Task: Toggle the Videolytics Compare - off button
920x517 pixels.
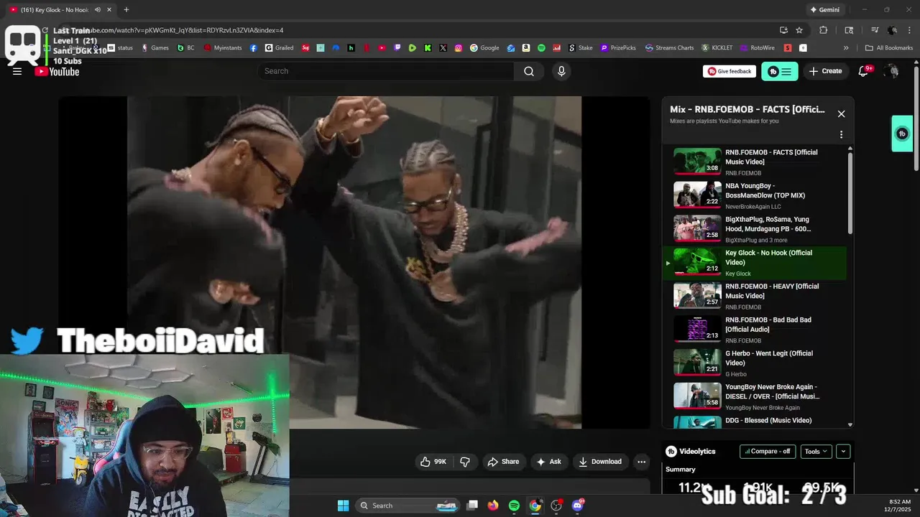Action: (768, 452)
